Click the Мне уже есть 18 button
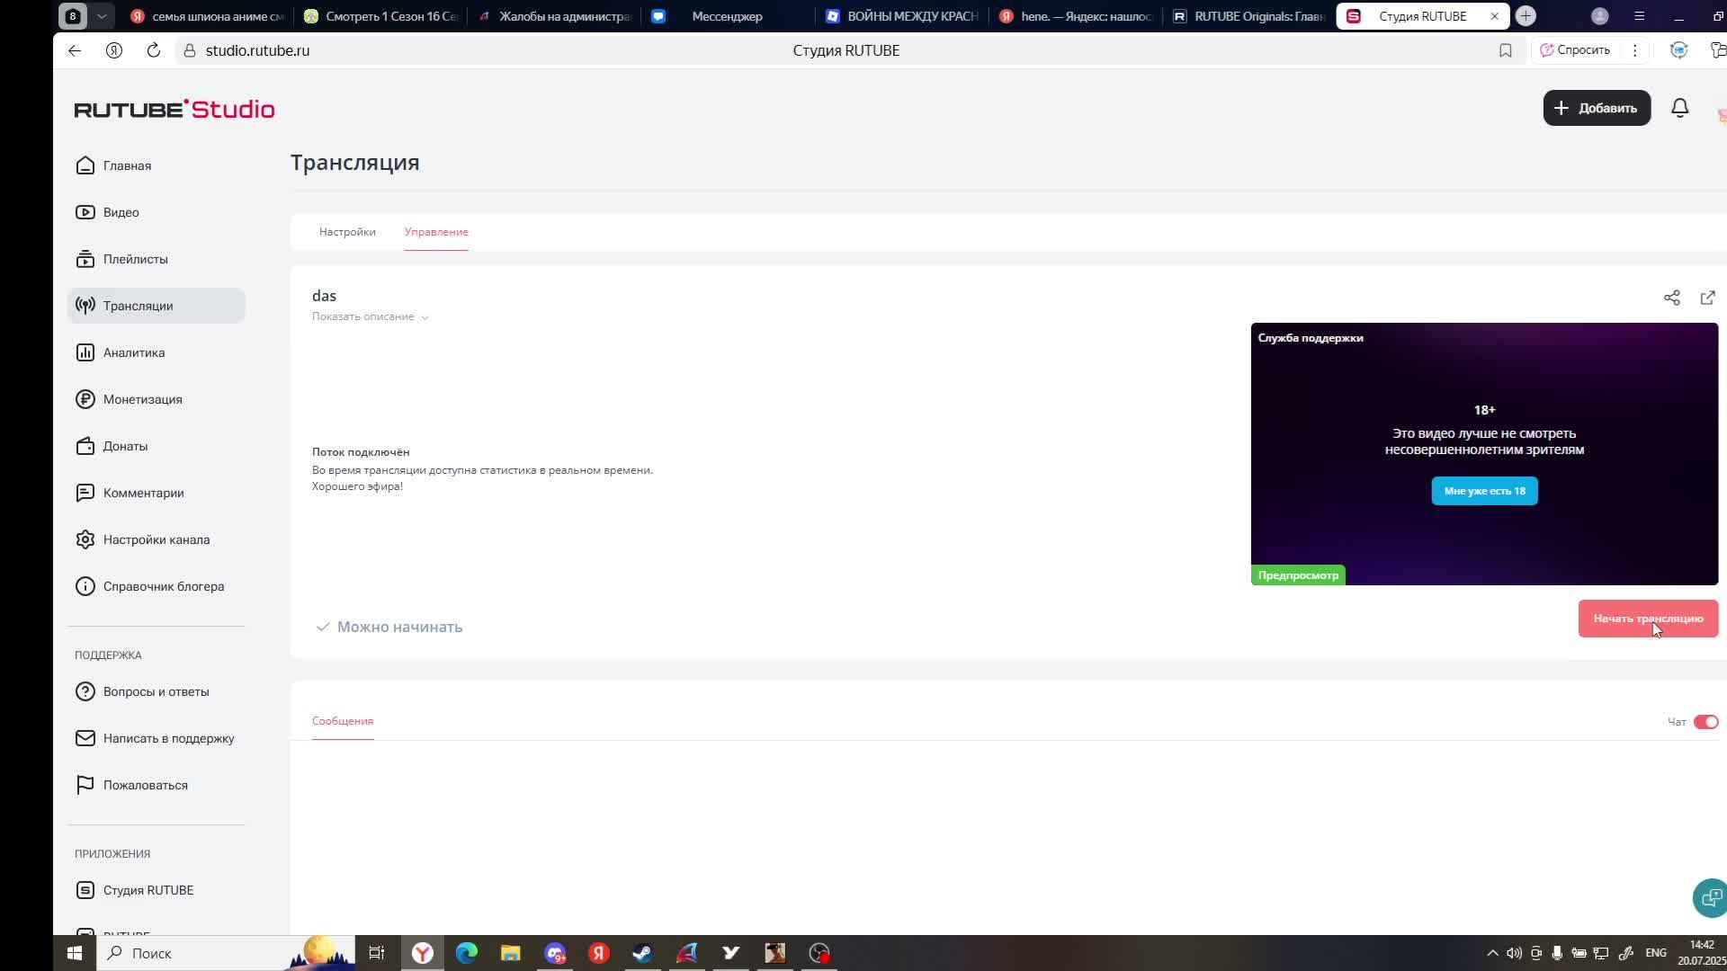This screenshot has height=971, width=1727. coord(1484,491)
